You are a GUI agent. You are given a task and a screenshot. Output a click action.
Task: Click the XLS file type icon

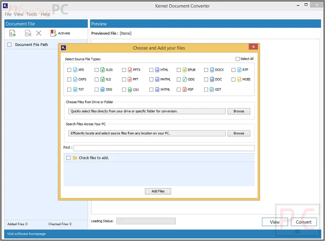pyautogui.click(x=103, y=79)
